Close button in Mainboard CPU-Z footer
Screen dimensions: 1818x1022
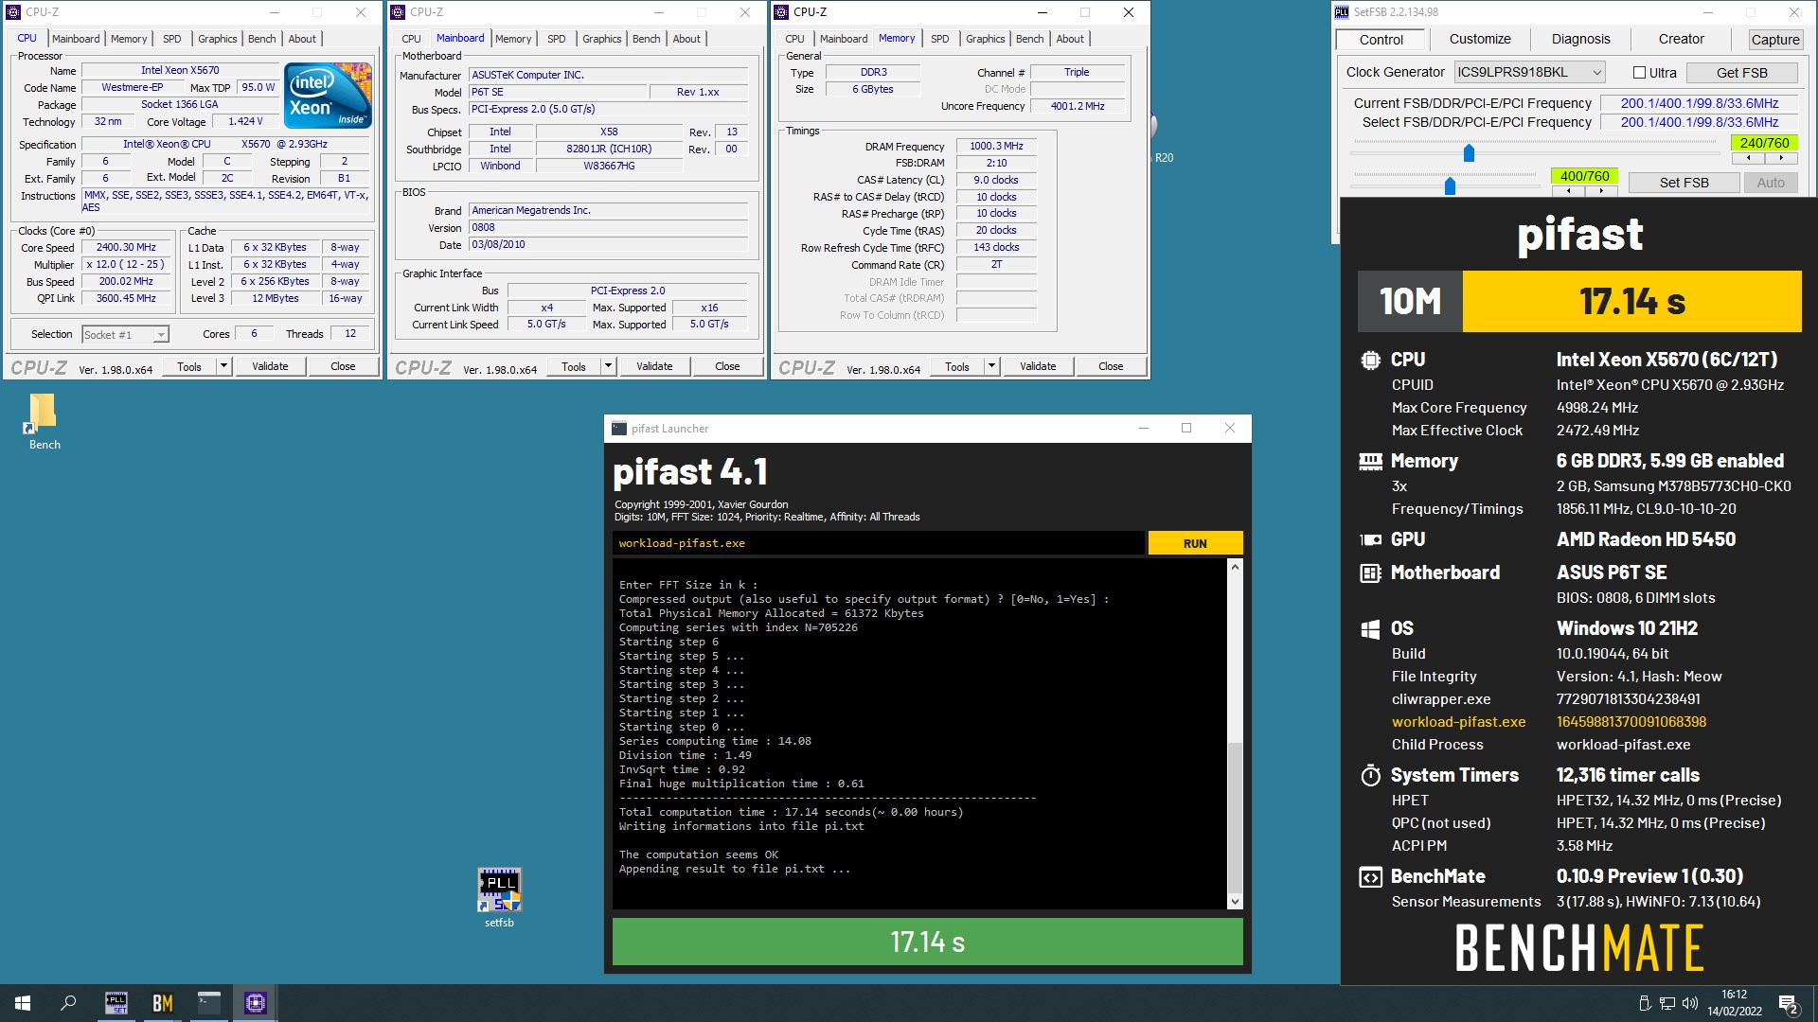727,366
